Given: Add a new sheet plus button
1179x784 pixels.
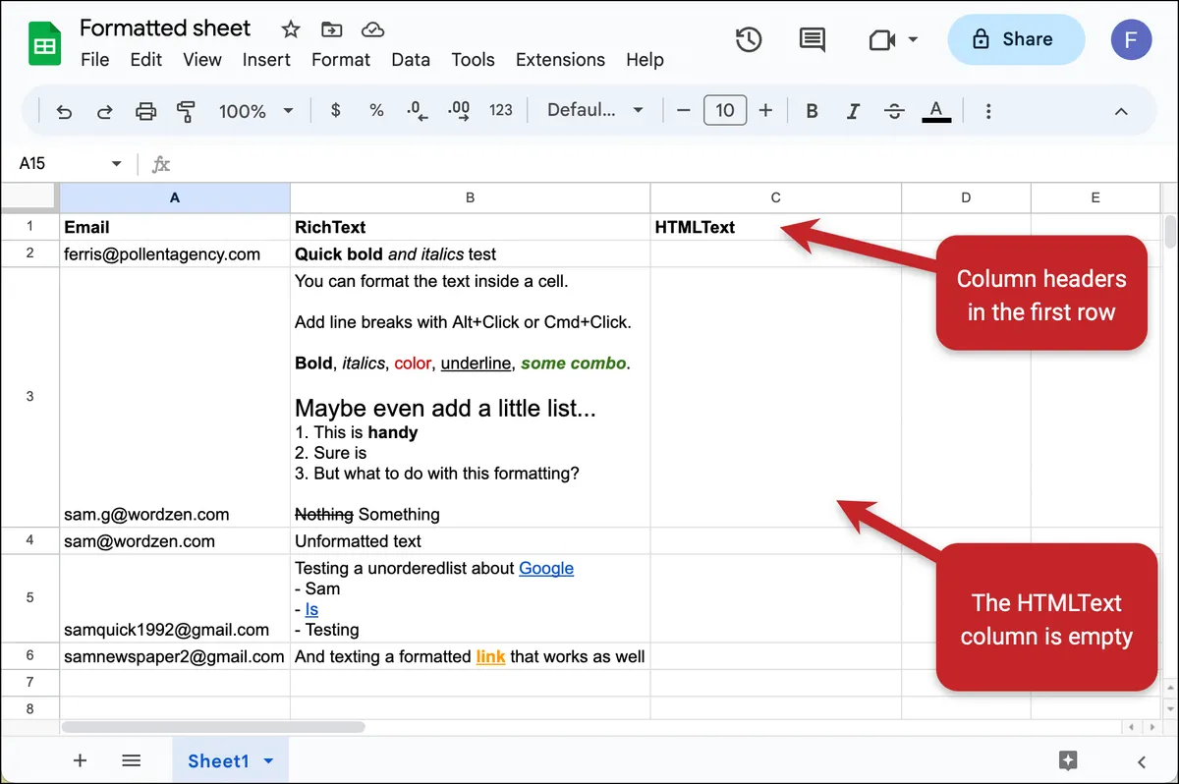Looking at the screenshot, I should (x=81, y=760).
